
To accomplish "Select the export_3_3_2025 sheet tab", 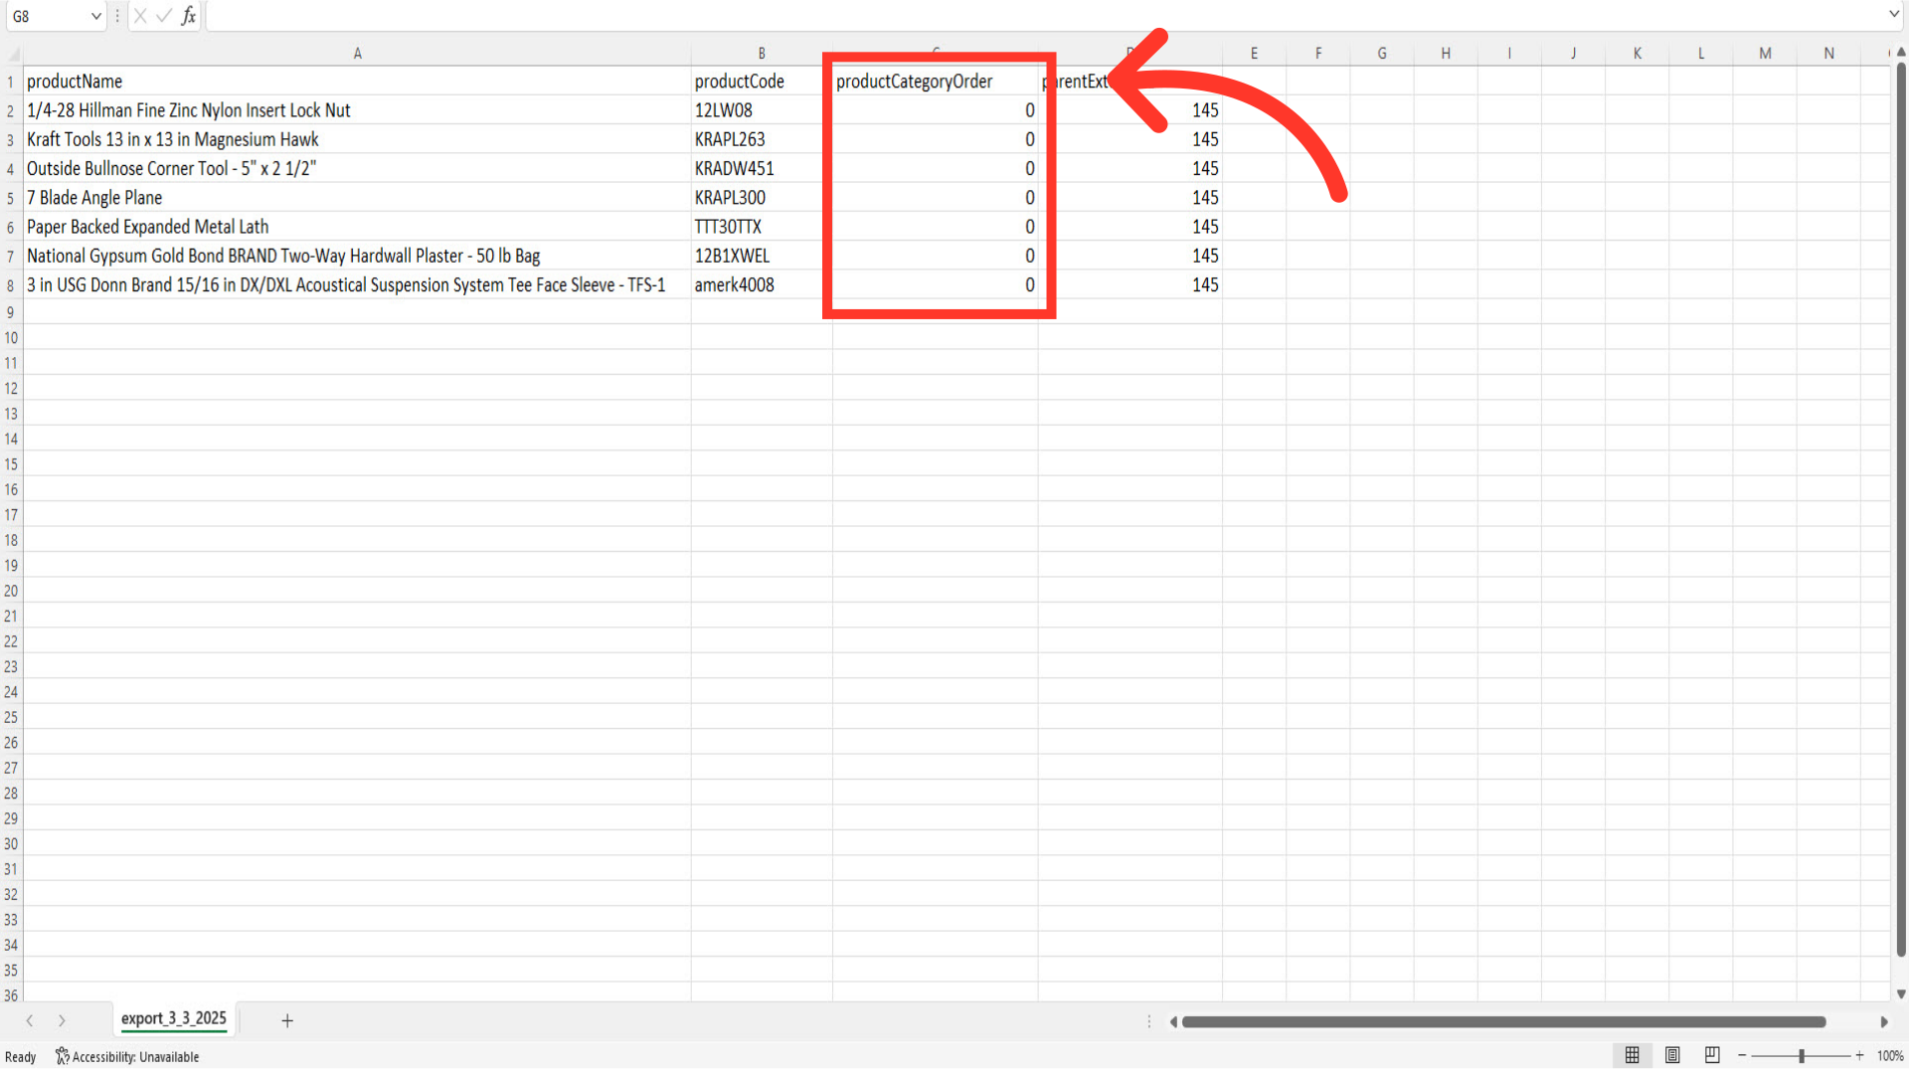I will (174, 1018).
